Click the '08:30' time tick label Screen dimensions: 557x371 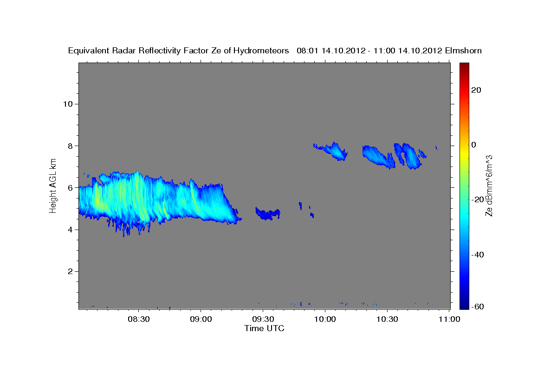(139, 319)
